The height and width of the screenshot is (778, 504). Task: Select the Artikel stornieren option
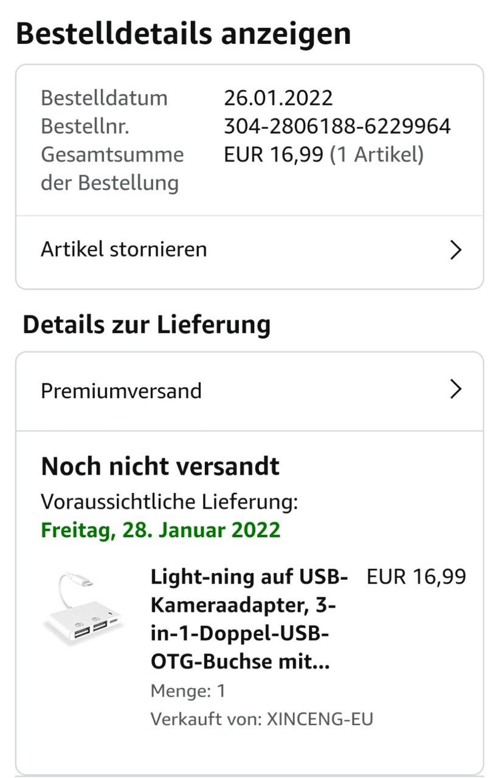124,249
